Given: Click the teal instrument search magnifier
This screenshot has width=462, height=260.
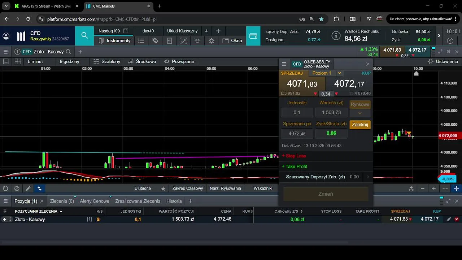Looking at the screenshot, I should coord(84,35).
